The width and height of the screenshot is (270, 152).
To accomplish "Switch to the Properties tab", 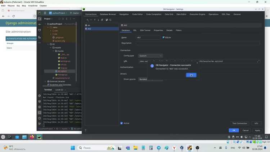I will (x=158, y=30).
